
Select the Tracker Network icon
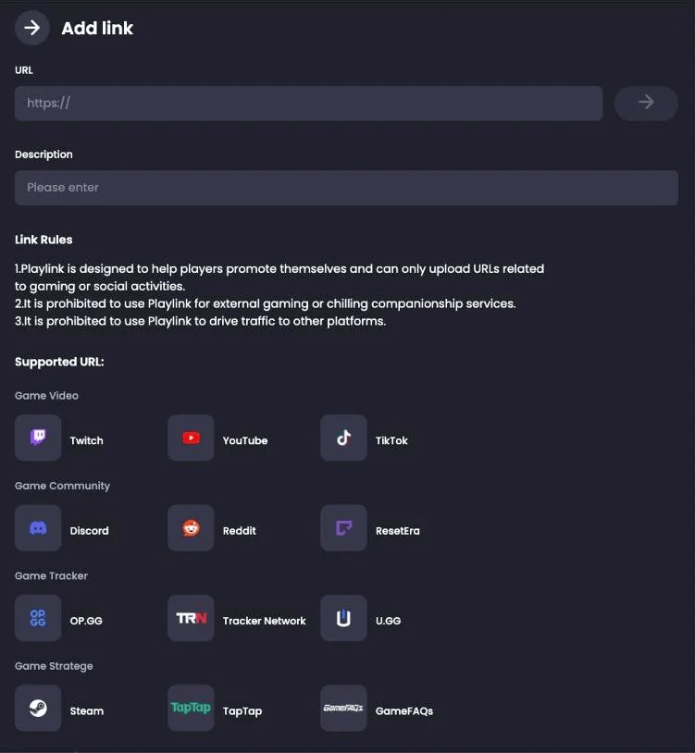[191, 619]
